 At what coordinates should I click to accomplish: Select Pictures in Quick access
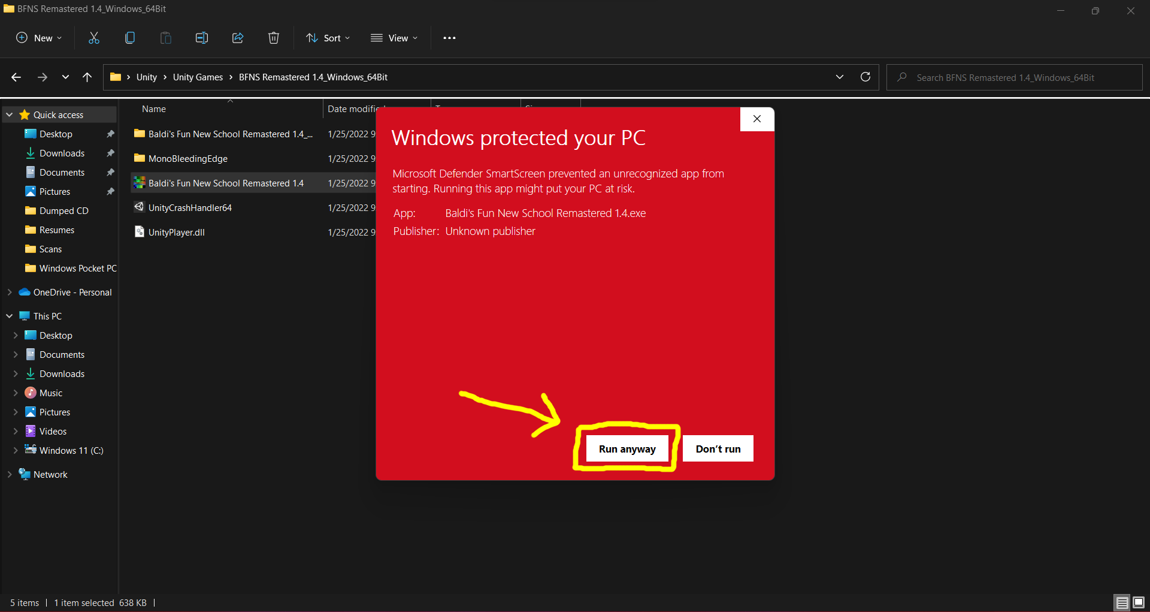(x=55, y=191)
